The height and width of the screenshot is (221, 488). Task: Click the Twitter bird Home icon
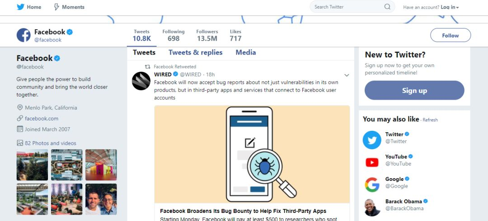coord(20,7)
